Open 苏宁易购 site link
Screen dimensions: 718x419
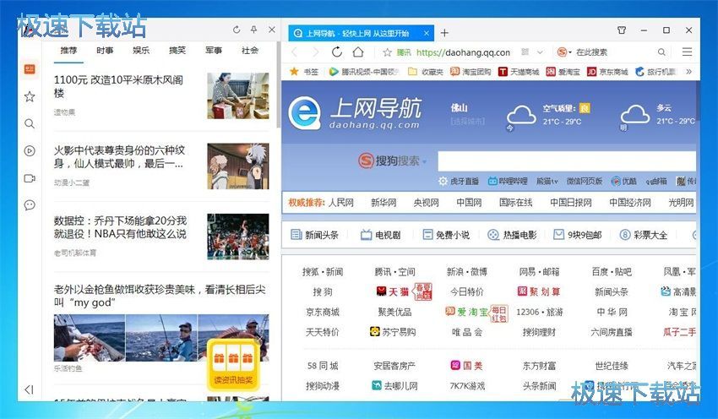(x=393, y=332)
